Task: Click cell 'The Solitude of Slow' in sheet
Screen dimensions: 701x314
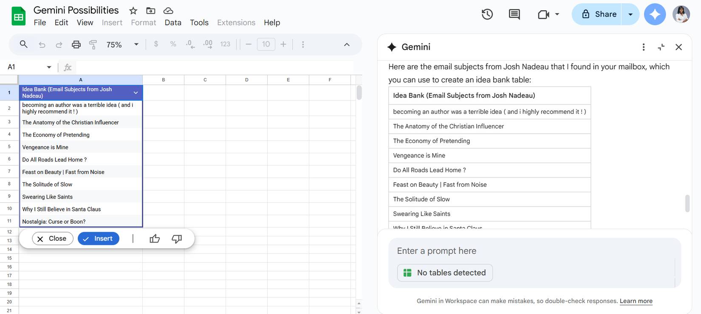Action: (81, 184)
